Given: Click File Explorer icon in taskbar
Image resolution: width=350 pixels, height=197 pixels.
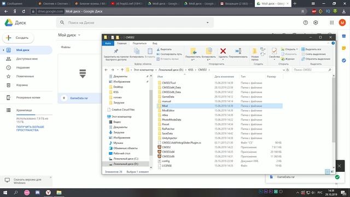Looking at the screenshot, I should click(59, 193).
